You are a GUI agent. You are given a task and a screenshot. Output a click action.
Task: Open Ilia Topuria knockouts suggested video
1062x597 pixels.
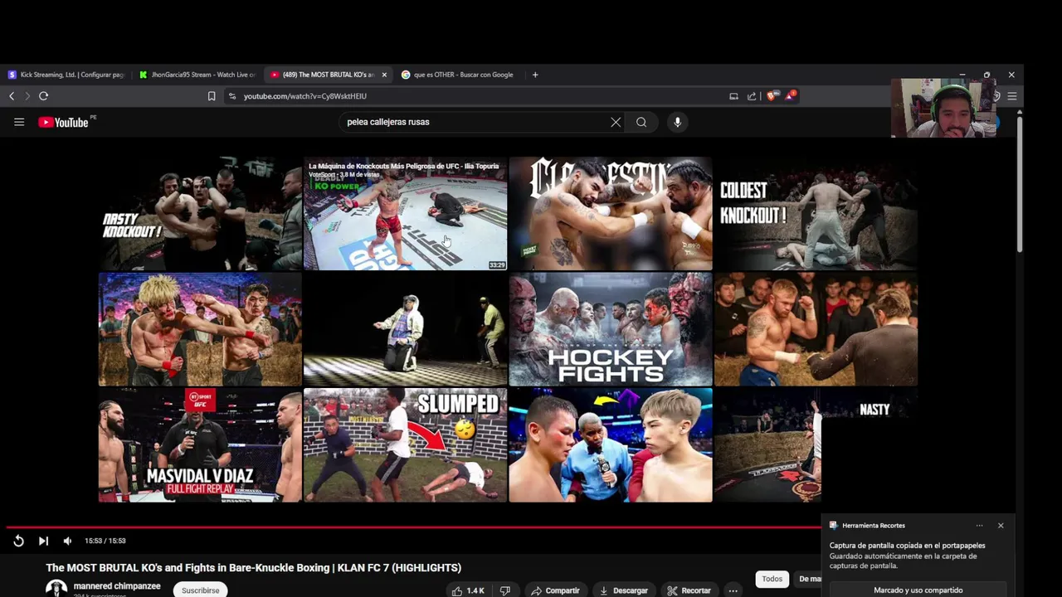405,214
